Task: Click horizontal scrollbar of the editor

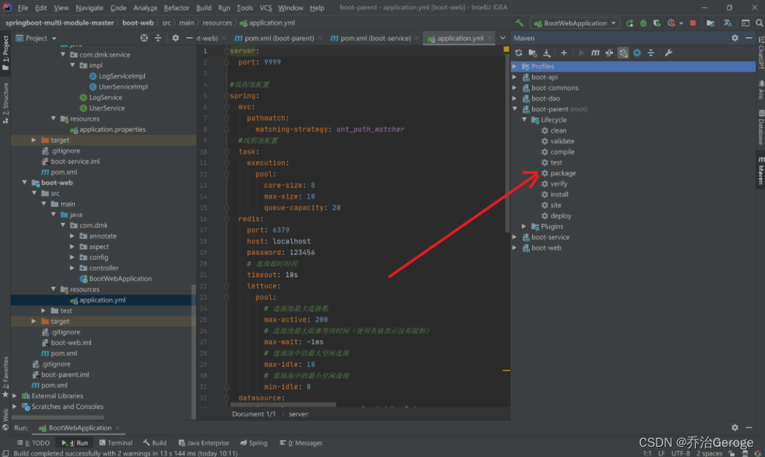Action: [x=283, y=405]
